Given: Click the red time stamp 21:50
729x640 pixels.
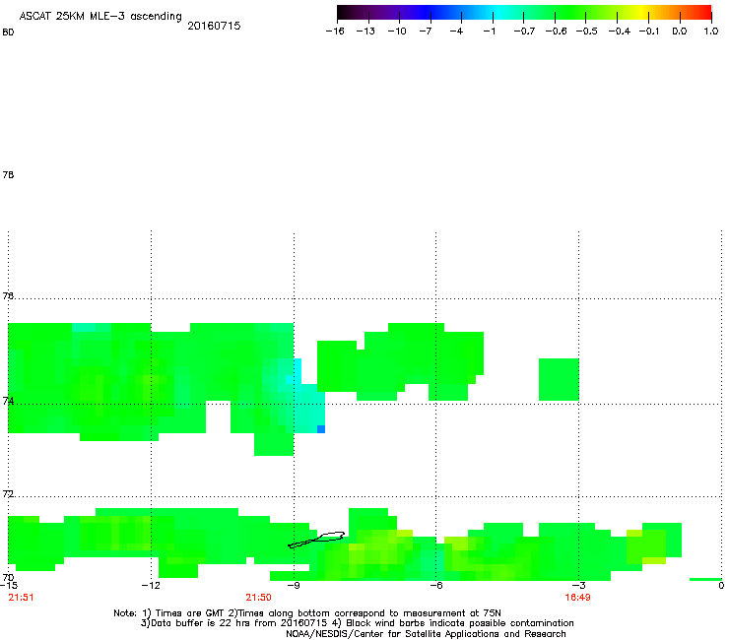Looking at the screenshot, I should click(x=258, y=598).
